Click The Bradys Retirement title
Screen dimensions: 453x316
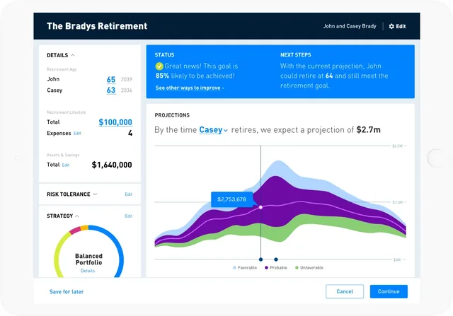click(97, 26)
